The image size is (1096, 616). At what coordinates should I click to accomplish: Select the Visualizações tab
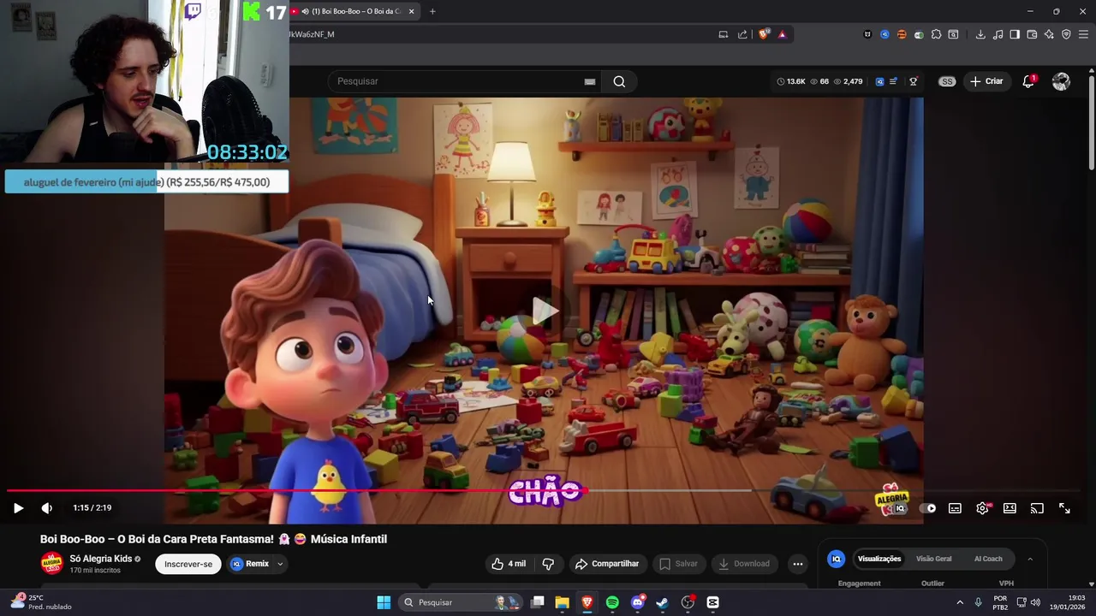point(879,559)
